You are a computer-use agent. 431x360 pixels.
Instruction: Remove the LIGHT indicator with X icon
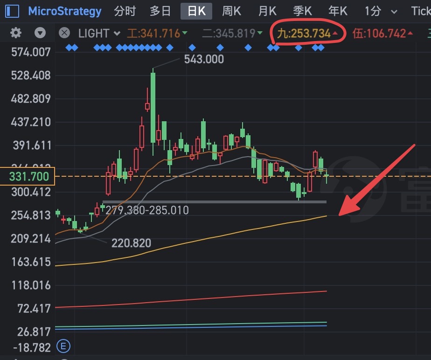coord(64,33)
